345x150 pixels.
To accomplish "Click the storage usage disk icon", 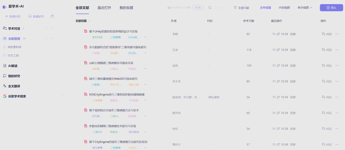I will [x=169, y=8].
